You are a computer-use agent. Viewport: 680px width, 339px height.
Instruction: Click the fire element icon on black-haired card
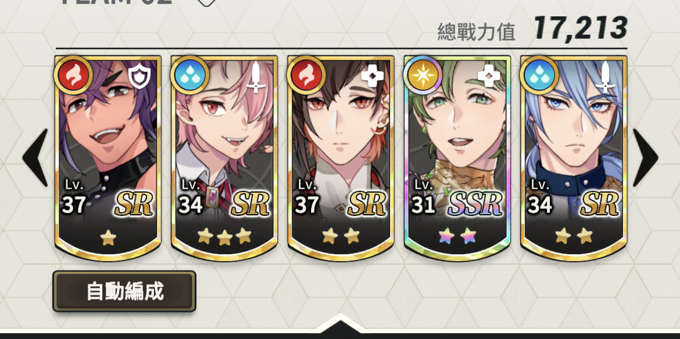tap(306, 75)
